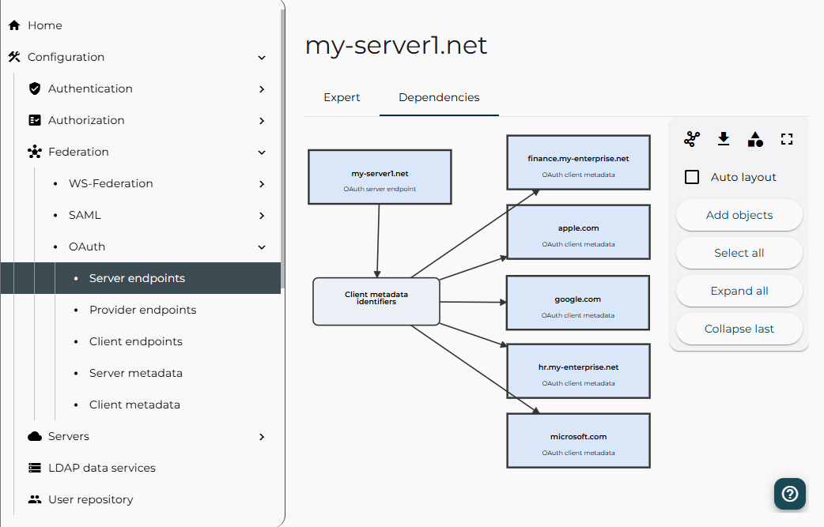Click the sidebar vertical scrollbar

(283, 147)
